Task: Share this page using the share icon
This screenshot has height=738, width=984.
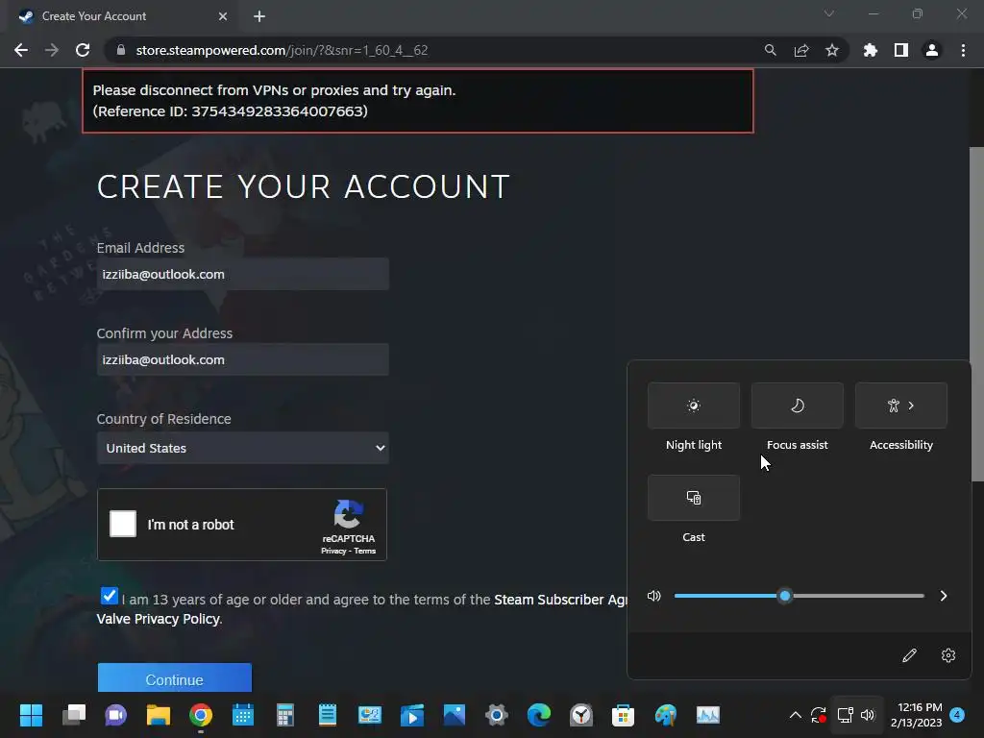Action: (801, 50)
